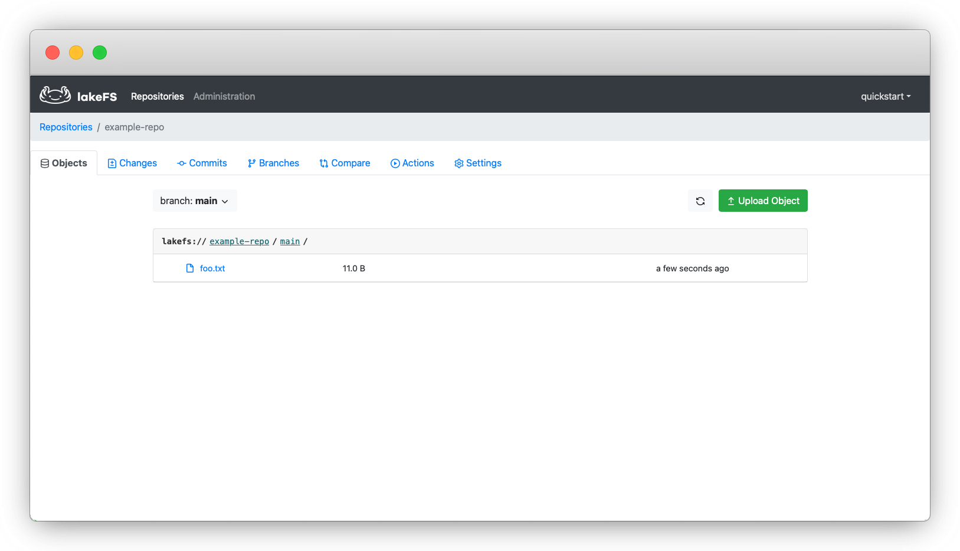Image resolution: width=960 pixels, height=551 pixels.
Task: Minimize the window with yellow button
Action: click(76, 53)
